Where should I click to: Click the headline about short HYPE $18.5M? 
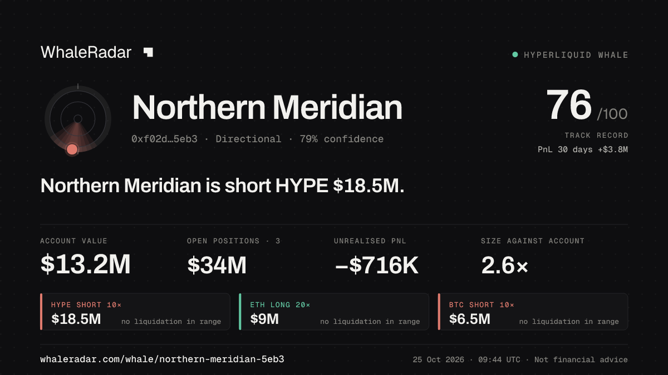click(222, 186)
